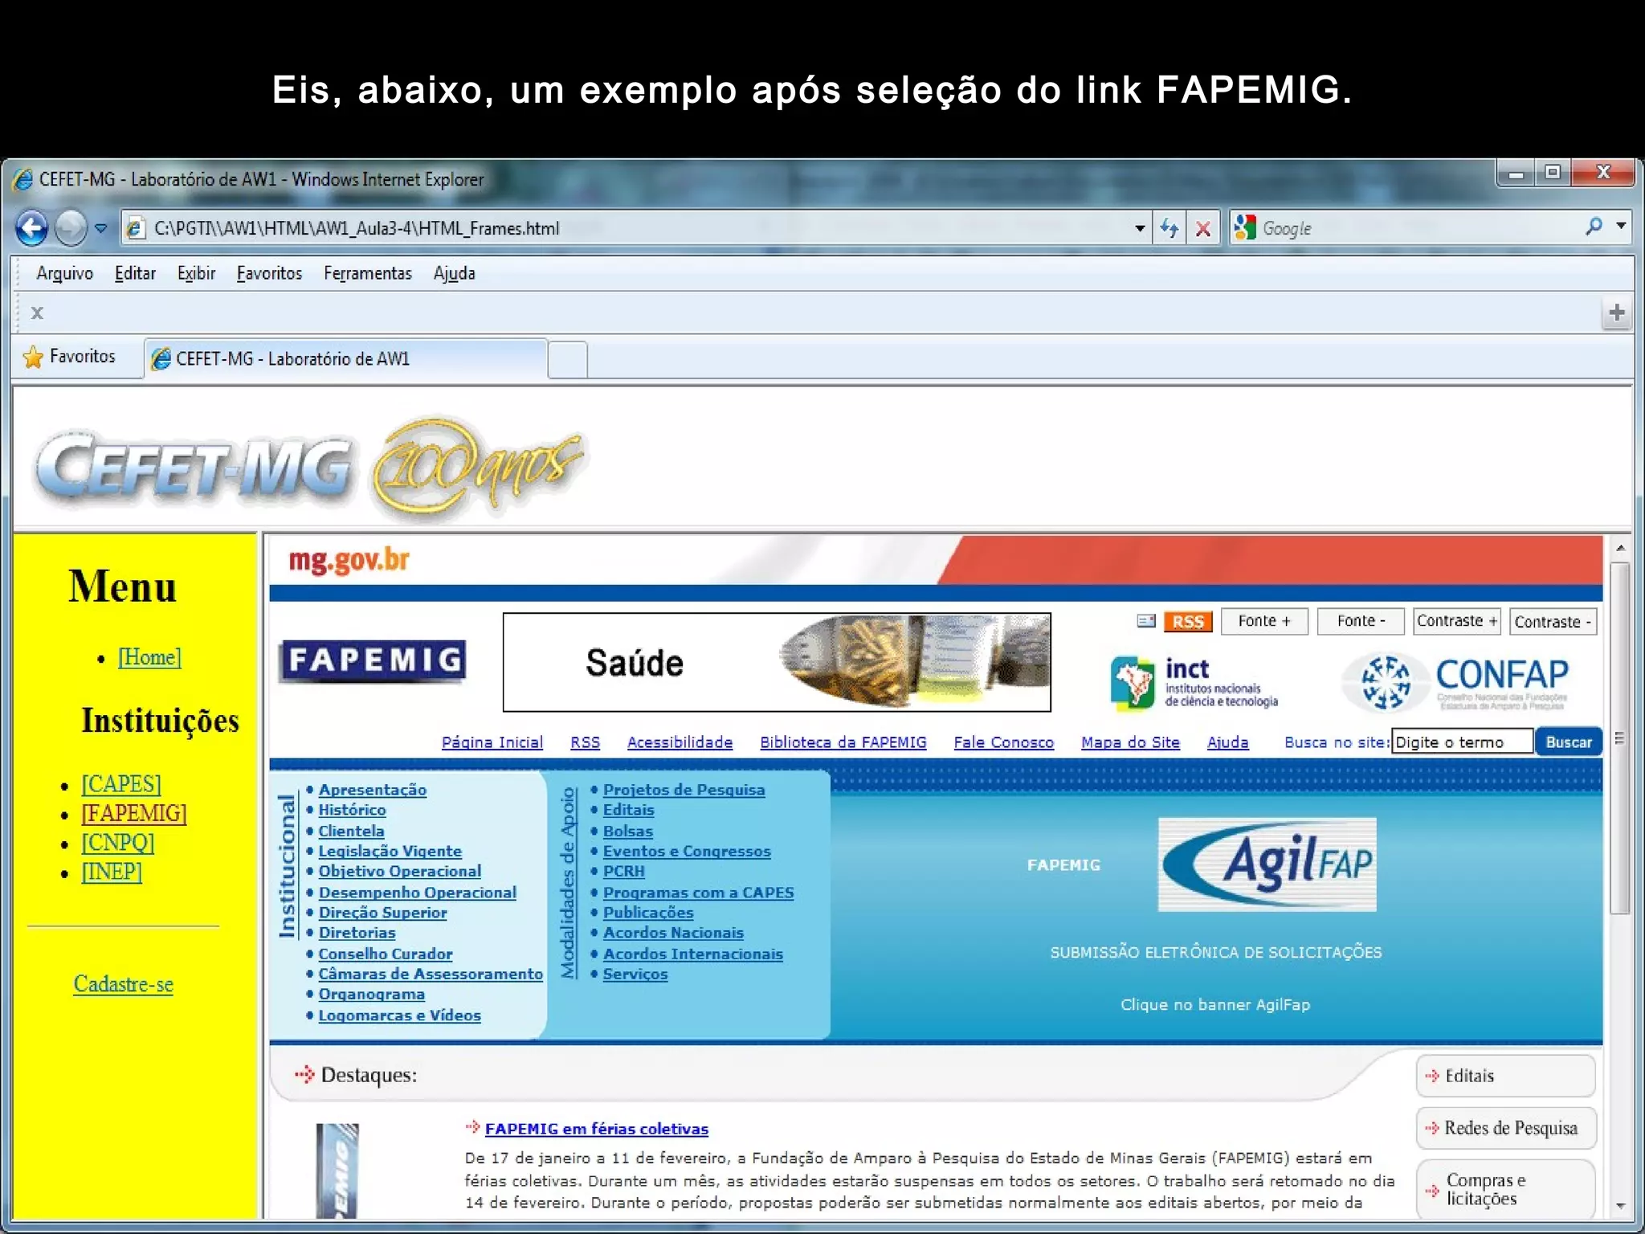This screenshot has width=1645, height=1234.
Task: Click the mg.gov.br logo
Action: tap(349, 560)
